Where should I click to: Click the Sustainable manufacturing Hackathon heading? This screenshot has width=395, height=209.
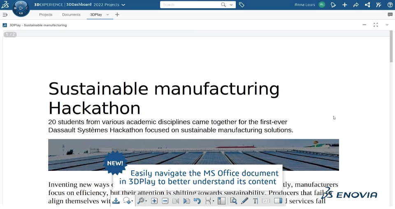click(164, 98)
